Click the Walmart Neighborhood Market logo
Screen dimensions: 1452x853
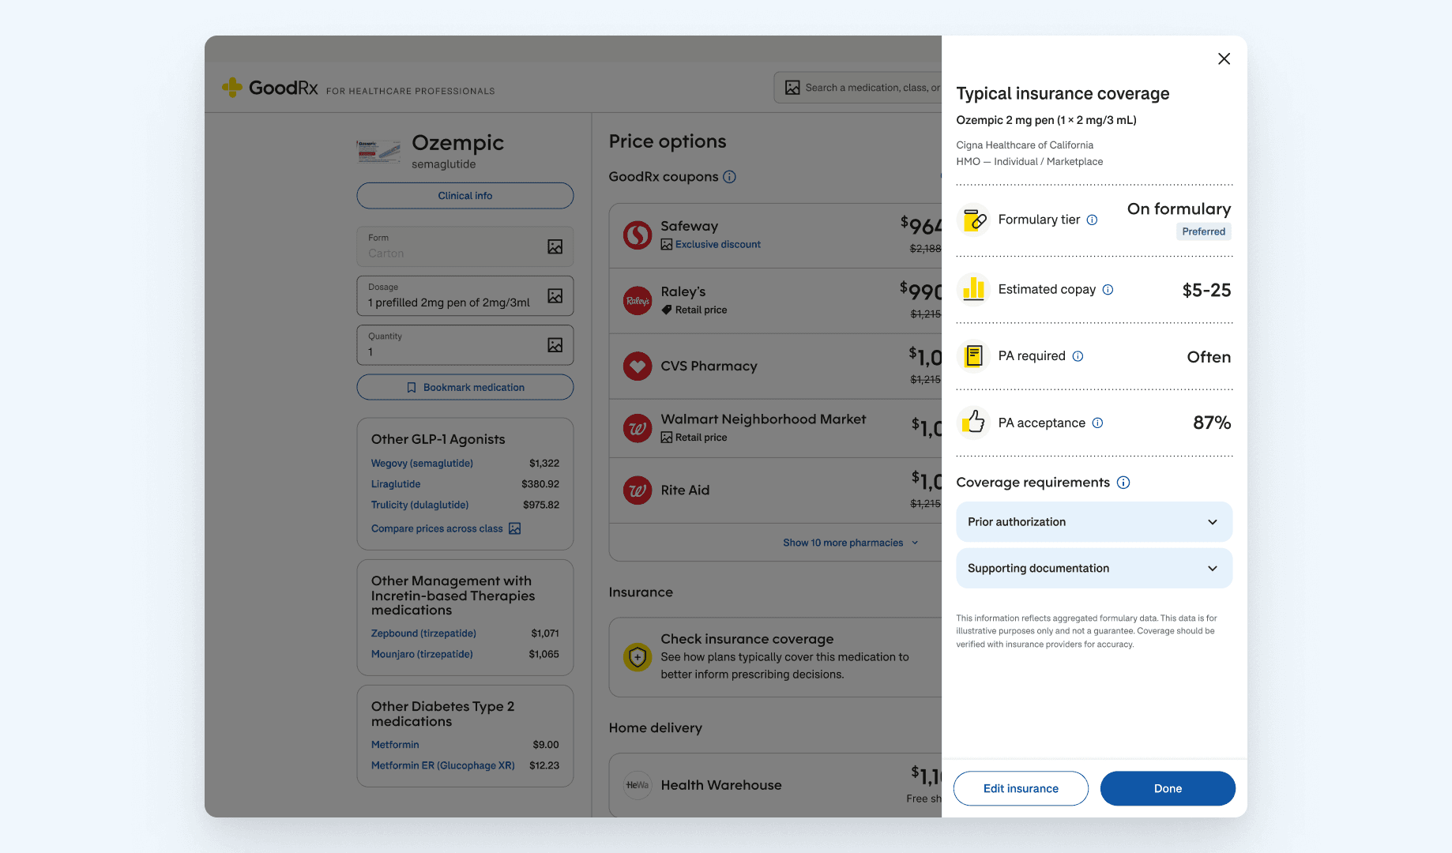[638, 428]
